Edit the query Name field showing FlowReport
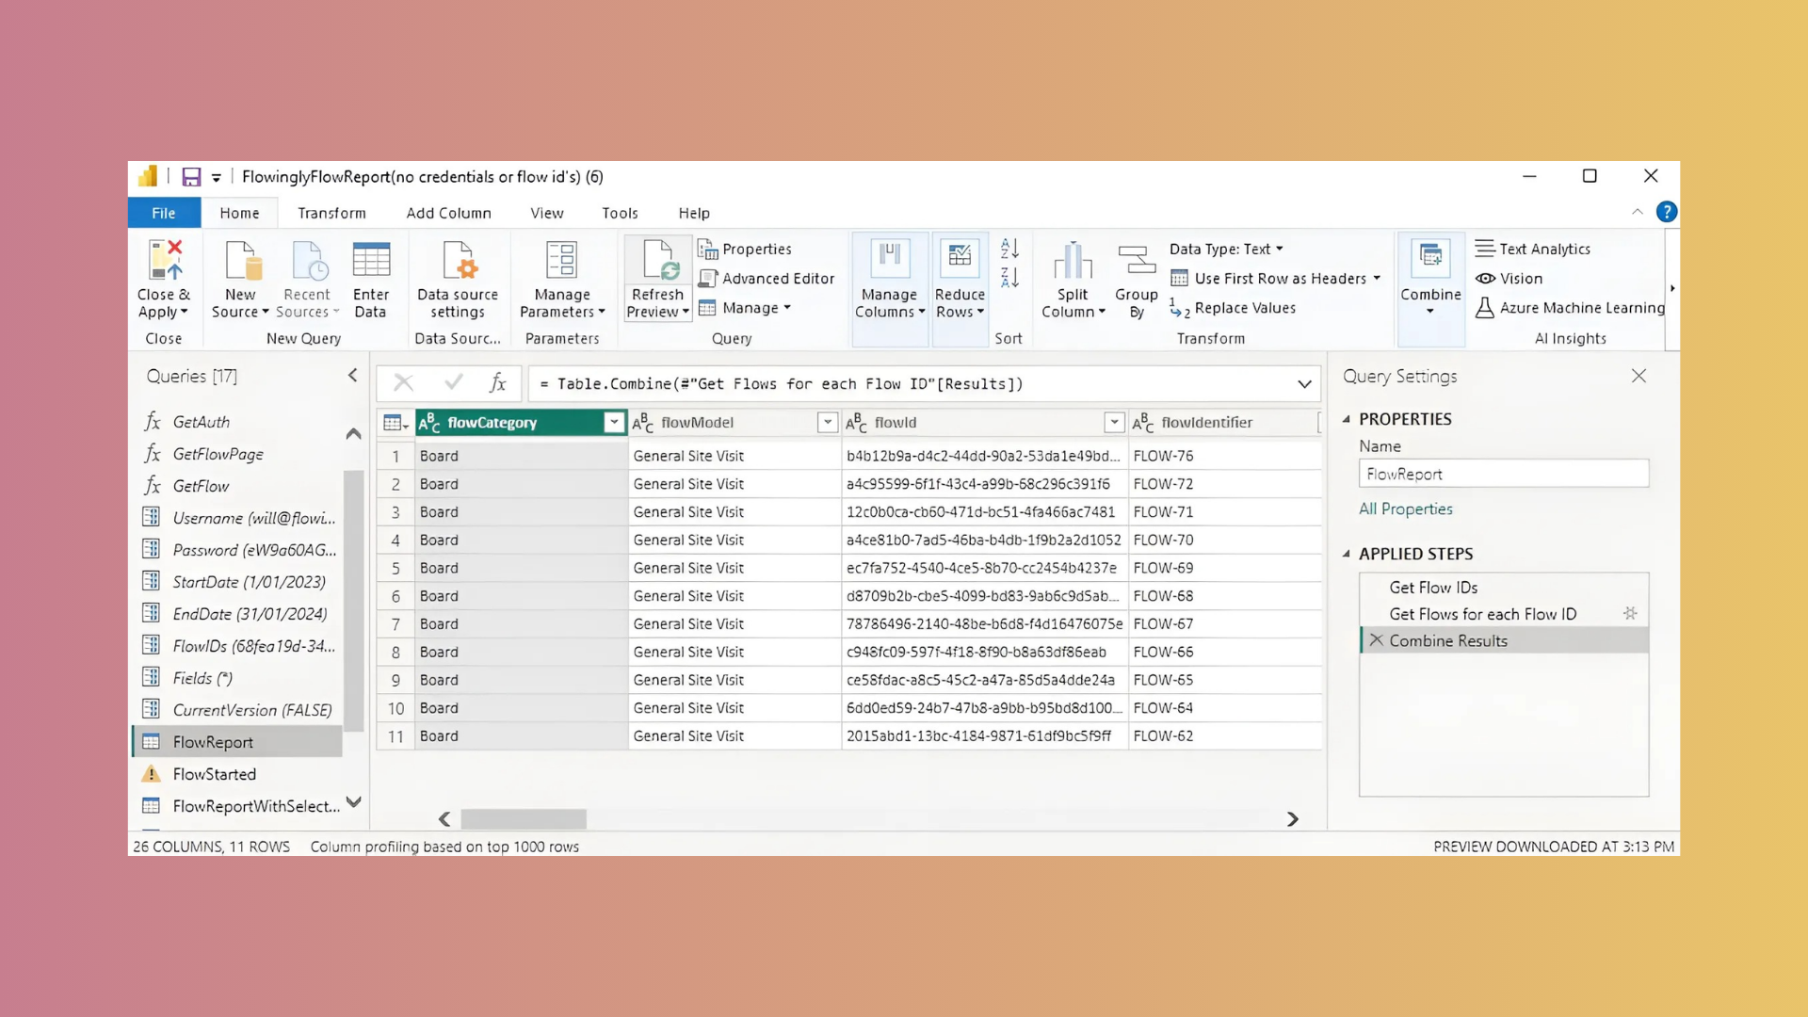 pos(1502,474)
